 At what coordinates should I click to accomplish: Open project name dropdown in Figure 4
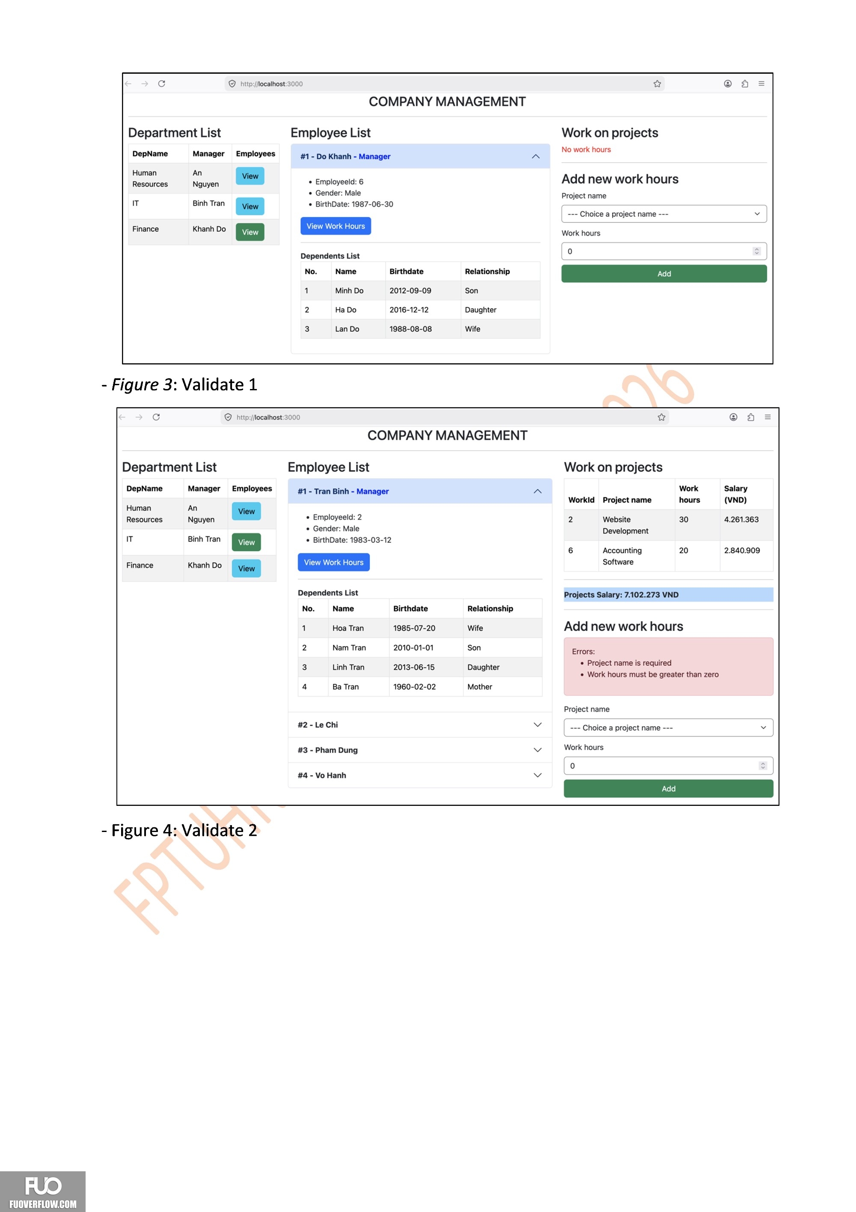point(668,728)
